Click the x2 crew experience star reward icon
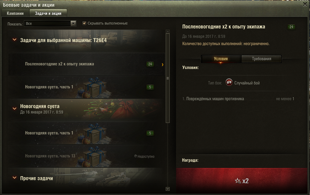 click(238, 181)
